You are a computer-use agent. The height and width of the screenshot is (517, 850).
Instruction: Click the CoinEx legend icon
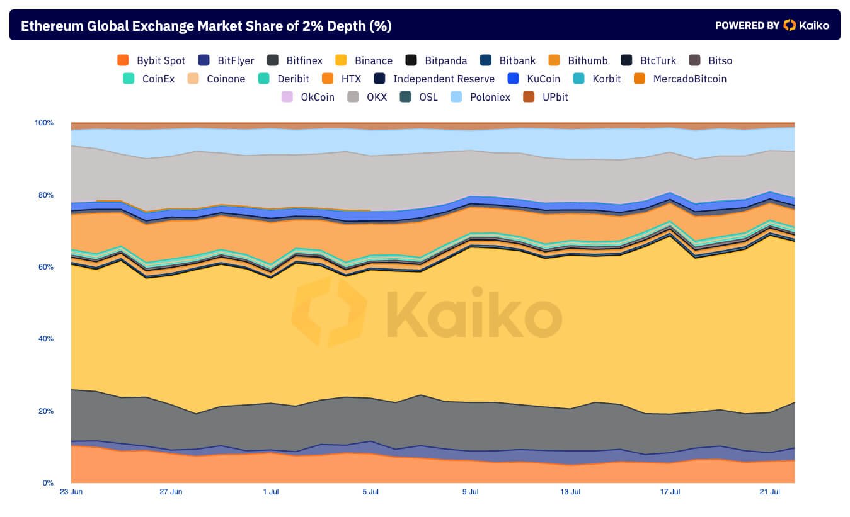click(129, 79)
